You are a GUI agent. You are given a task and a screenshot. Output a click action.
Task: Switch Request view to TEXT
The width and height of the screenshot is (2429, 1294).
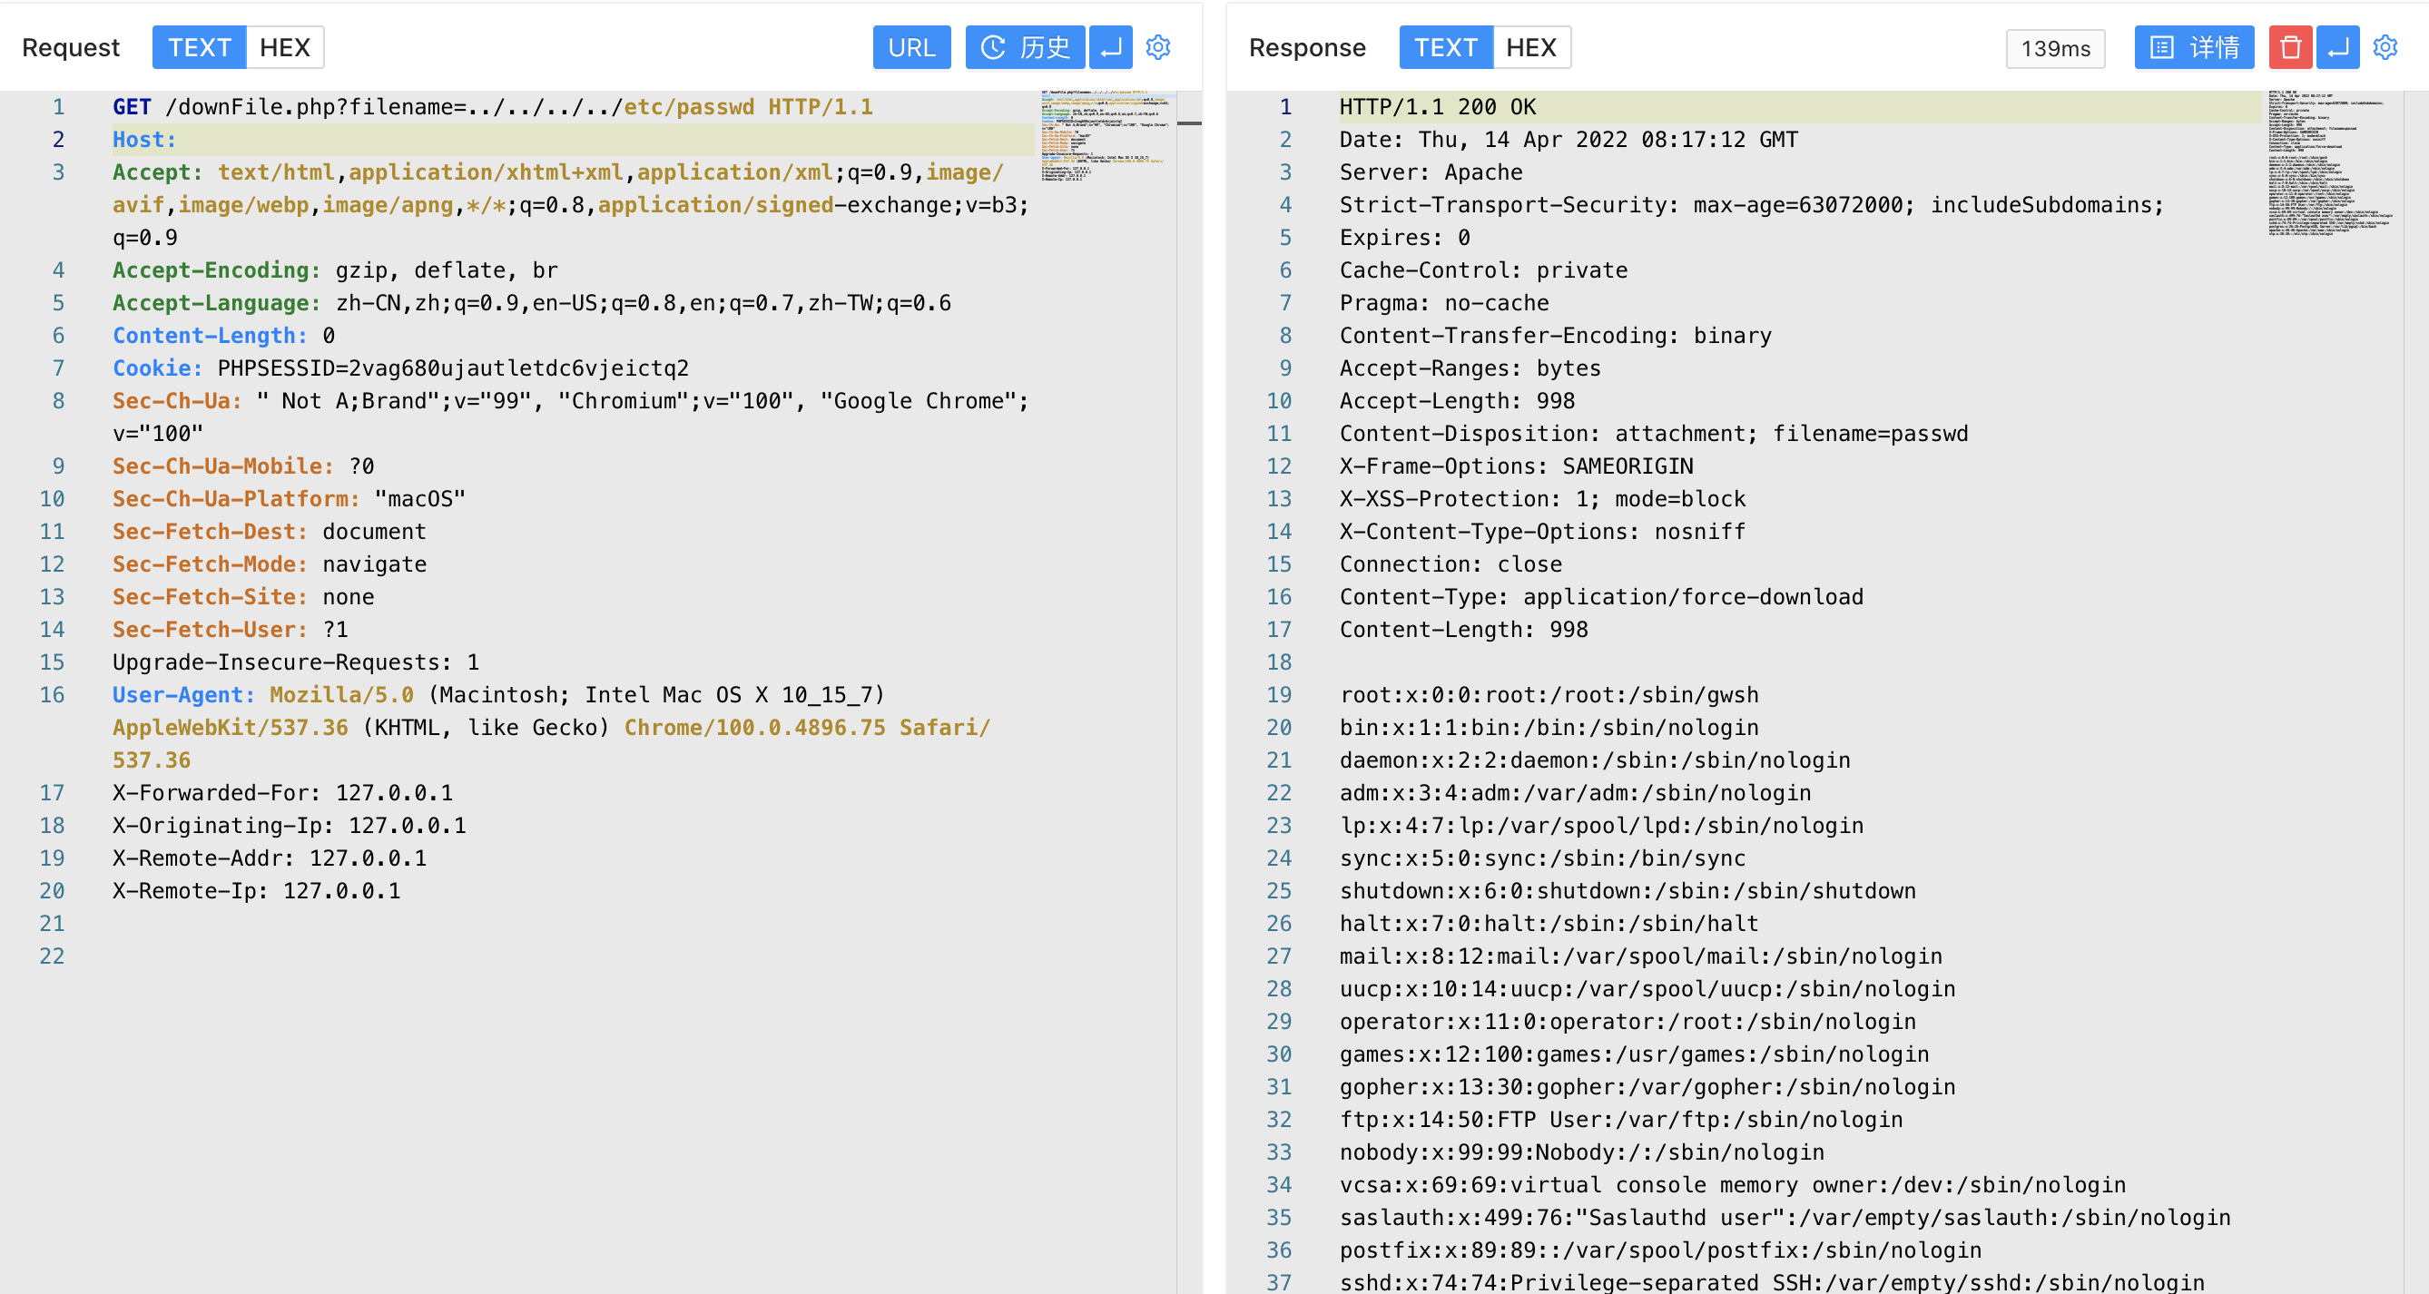pyautogui.click(x=199, y=47)
